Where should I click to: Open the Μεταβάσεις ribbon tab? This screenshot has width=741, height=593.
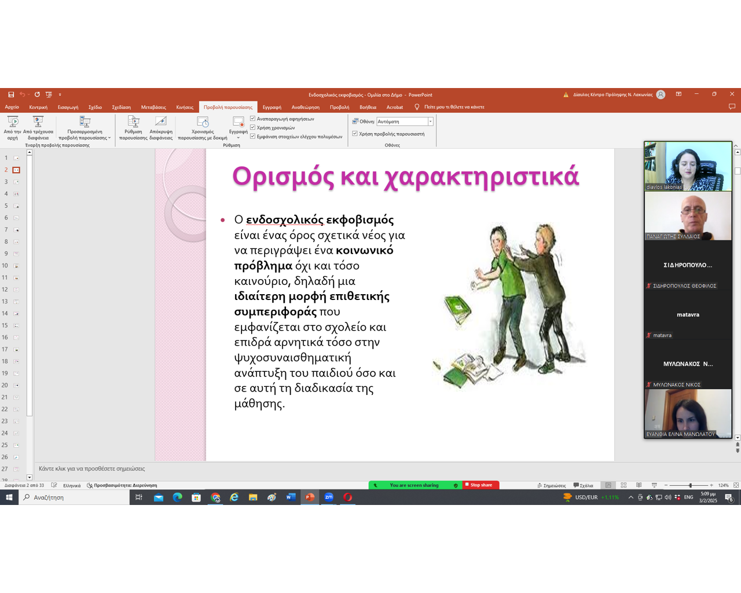click(x=153, y=107)
